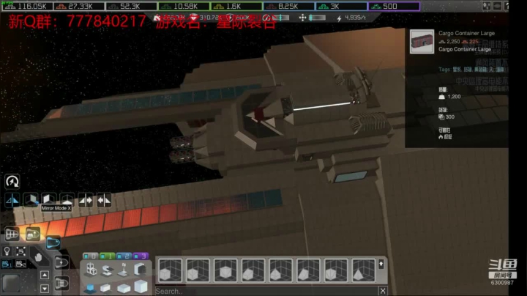Switch to green block palette tab 1
This screenshot has width=527, height=296.
click(x=107, y=256)
